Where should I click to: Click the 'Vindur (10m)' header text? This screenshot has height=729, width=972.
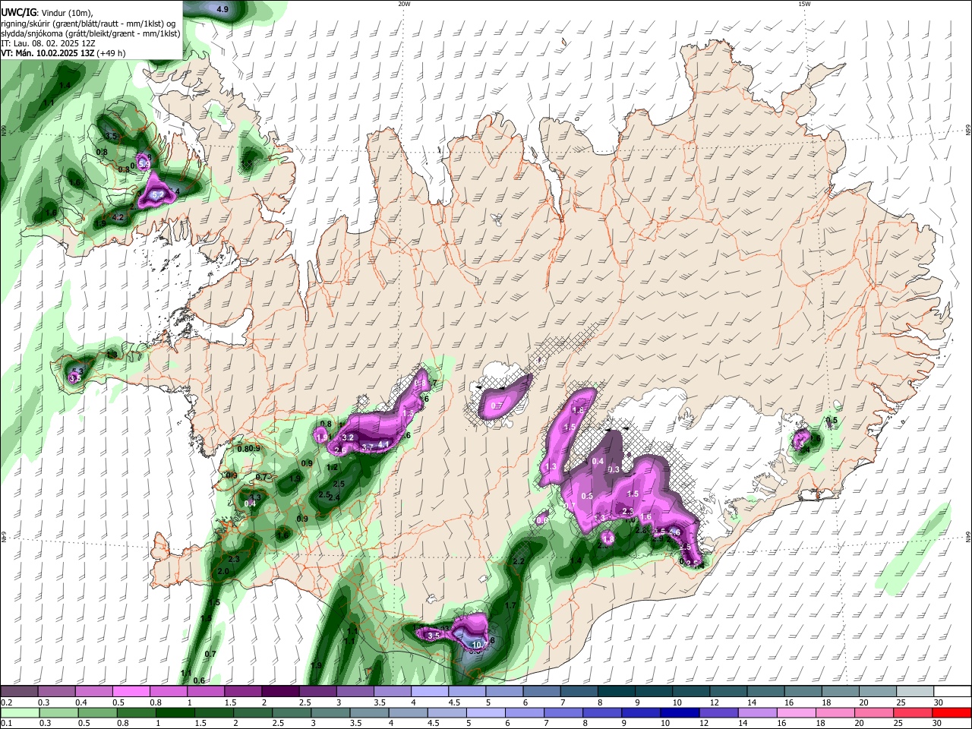point(68,14)
